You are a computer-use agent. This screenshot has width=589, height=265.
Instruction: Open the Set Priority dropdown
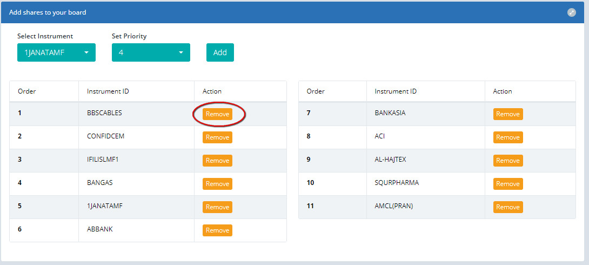tap(151, 52)
